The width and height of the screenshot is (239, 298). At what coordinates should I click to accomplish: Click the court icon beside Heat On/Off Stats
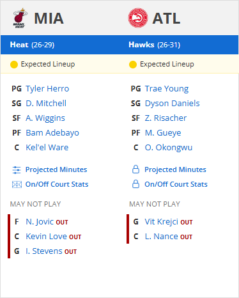17,184
